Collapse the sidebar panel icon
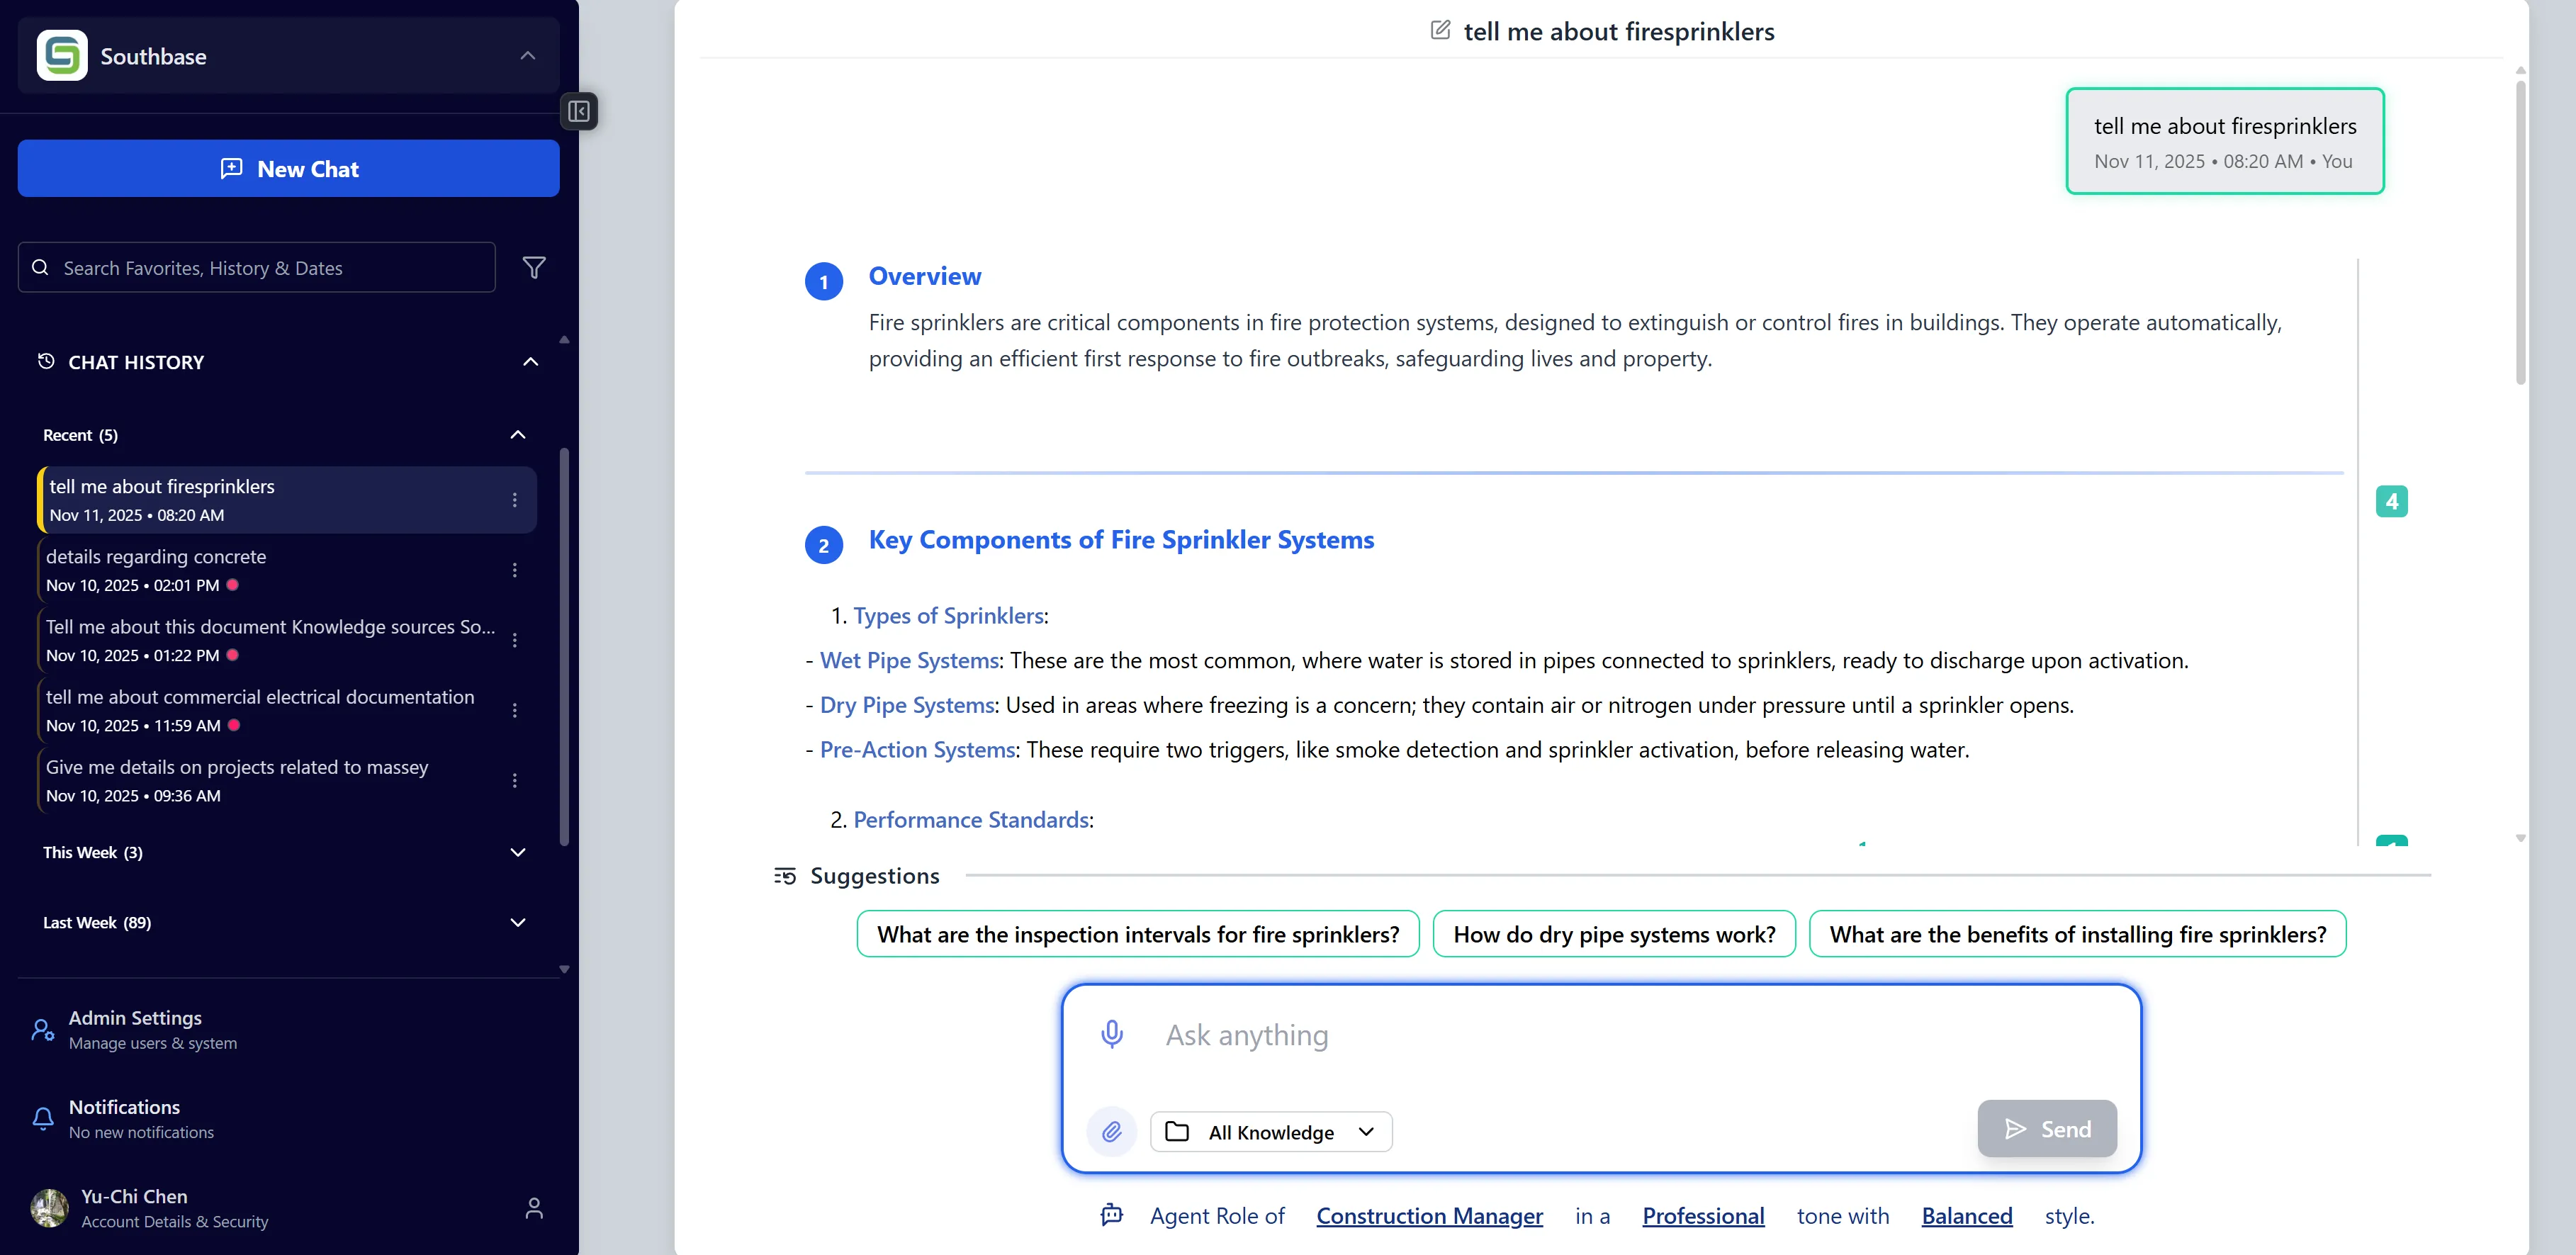This screenshot has height=1255, width=2576. coord(578,111)
